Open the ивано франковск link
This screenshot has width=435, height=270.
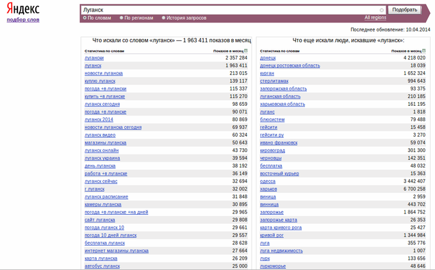pyautogui.click(x=279, y=143)
